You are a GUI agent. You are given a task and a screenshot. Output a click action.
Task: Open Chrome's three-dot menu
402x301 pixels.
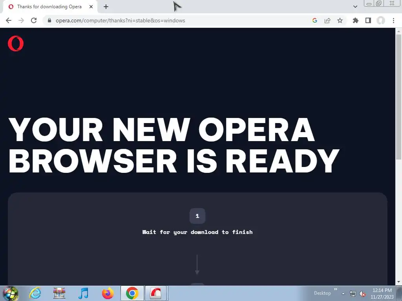coord(393,20)
